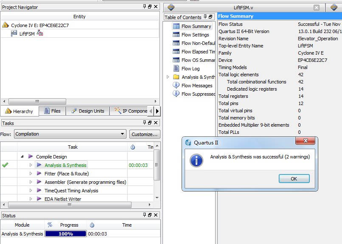Expand Fitter (Place & Route) task
342x244 pixels.
click(31, 174)
